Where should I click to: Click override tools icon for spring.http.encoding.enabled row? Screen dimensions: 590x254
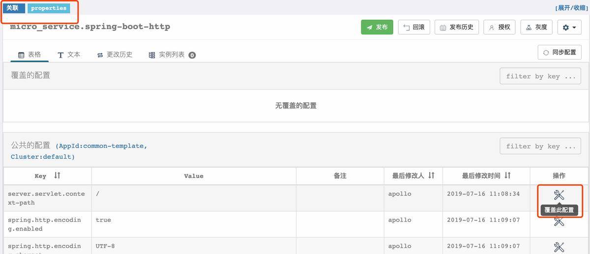tap(559, 222)
